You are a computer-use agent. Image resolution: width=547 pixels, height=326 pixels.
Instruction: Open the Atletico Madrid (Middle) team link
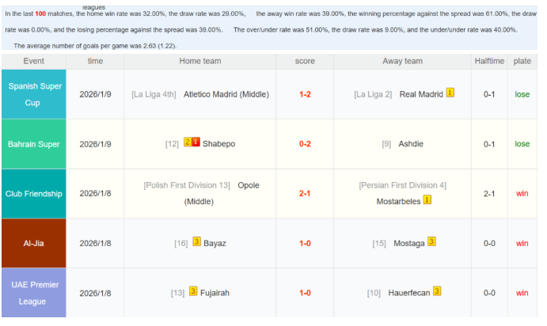point(226,94)
